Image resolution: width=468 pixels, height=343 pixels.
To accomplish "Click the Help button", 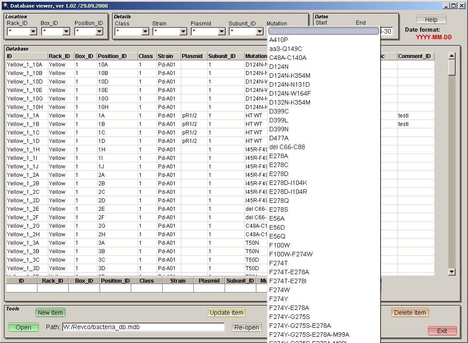I will 431,20.
